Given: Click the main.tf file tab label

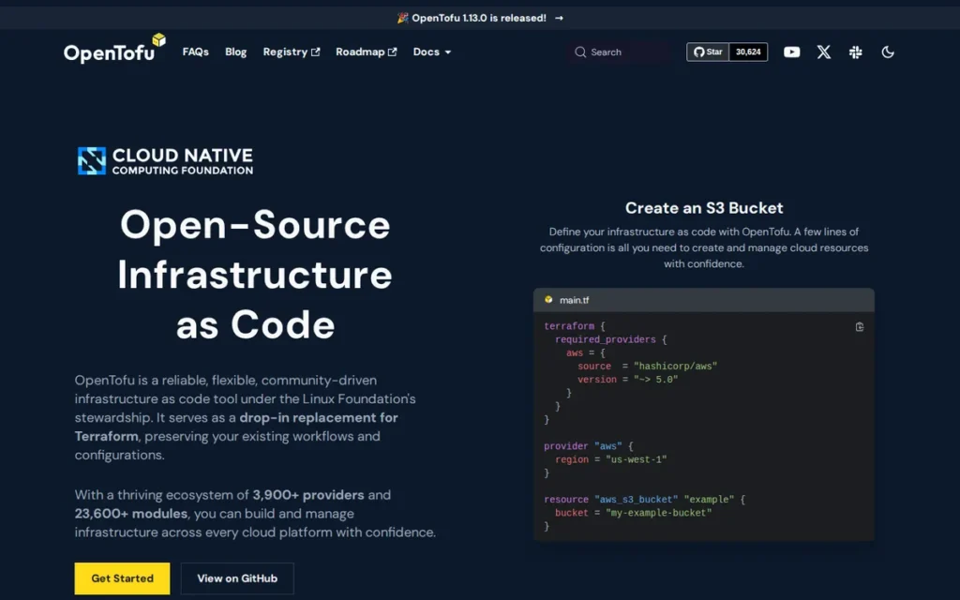Looking at the screenshot, I should coord(574,300).
